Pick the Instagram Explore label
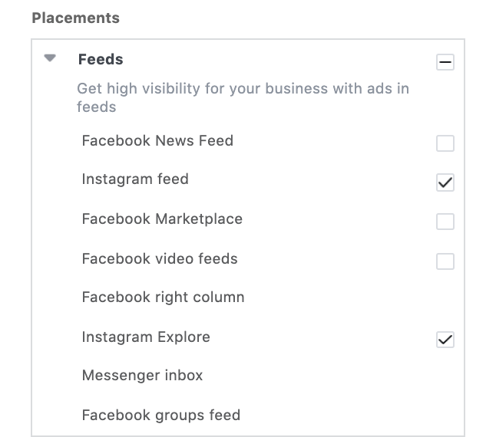This screenshot has height=437, width=496. (146, 337)
